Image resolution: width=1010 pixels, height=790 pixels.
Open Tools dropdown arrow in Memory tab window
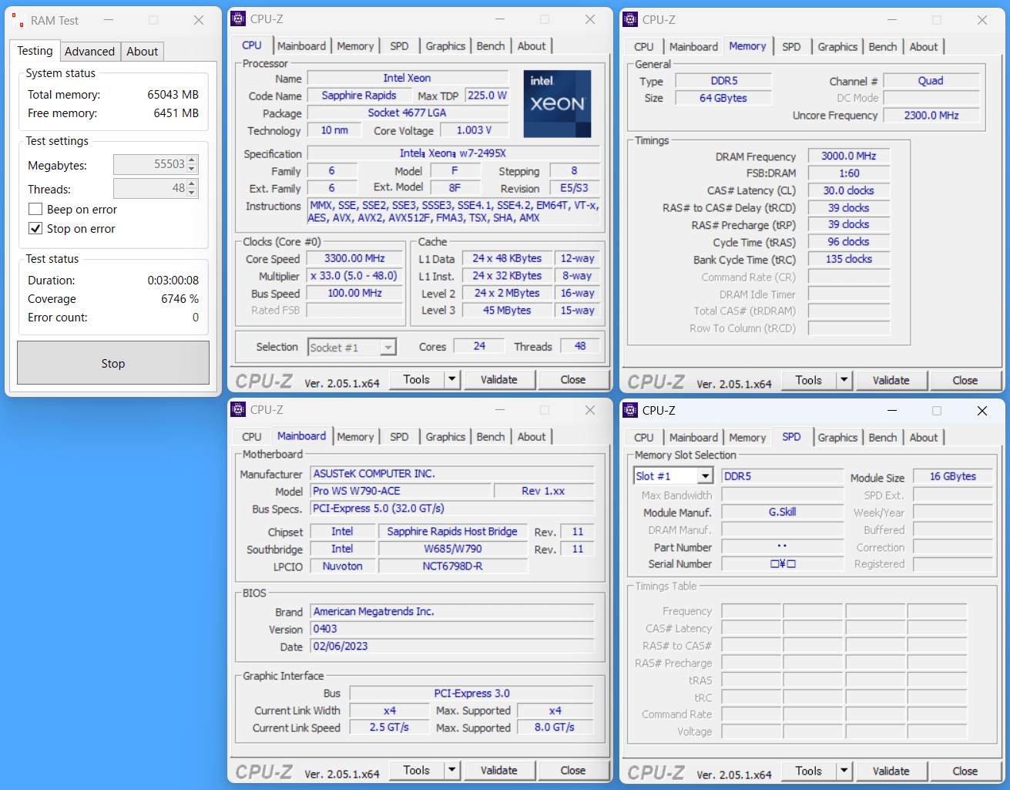[844, 380]
